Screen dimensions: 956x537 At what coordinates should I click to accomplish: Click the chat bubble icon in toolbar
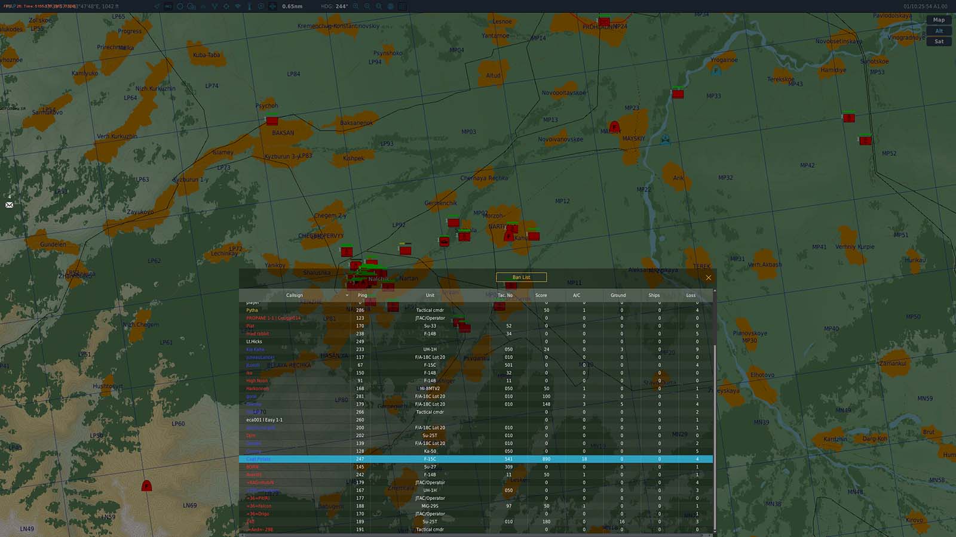coord(261,6)
